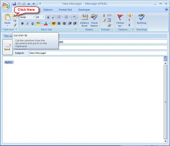Open the Arial font name dropdown
This screenshot has height=146, width=170.
(34, 17)
